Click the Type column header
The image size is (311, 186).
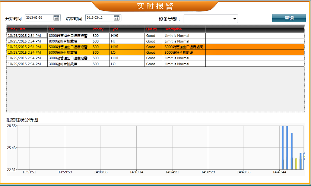coord(127,29)
